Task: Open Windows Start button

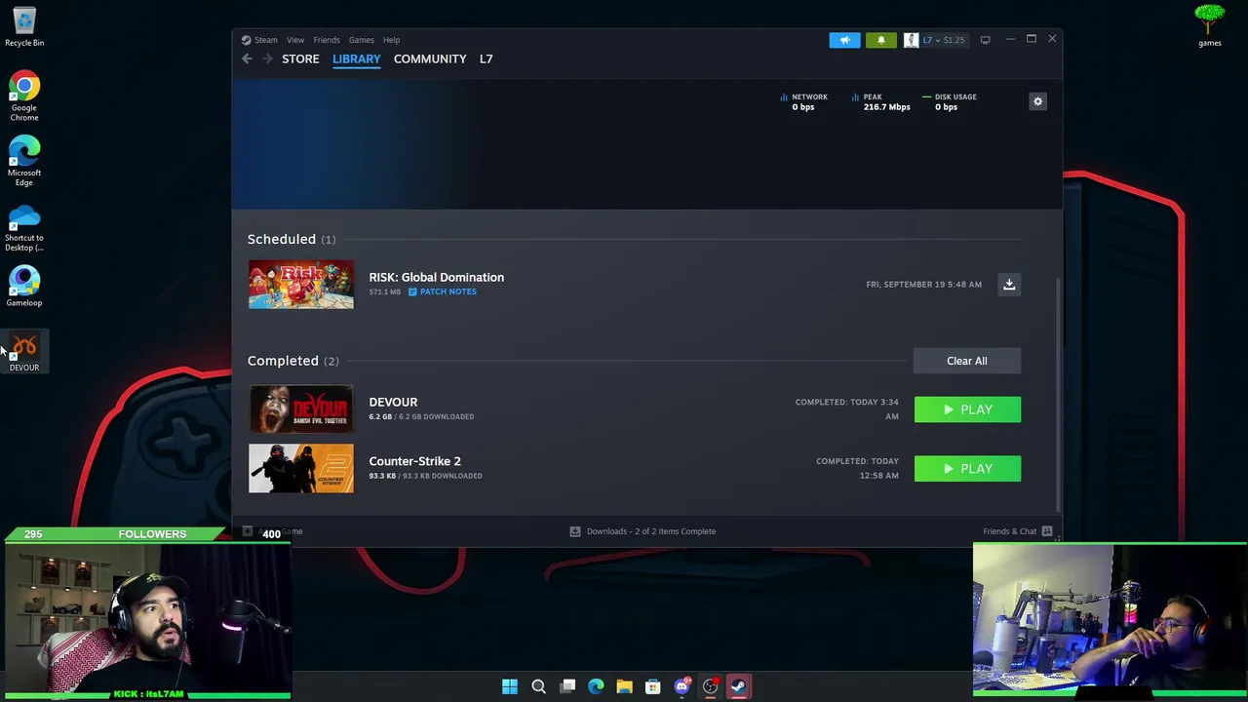Action: tap(510, 686)
